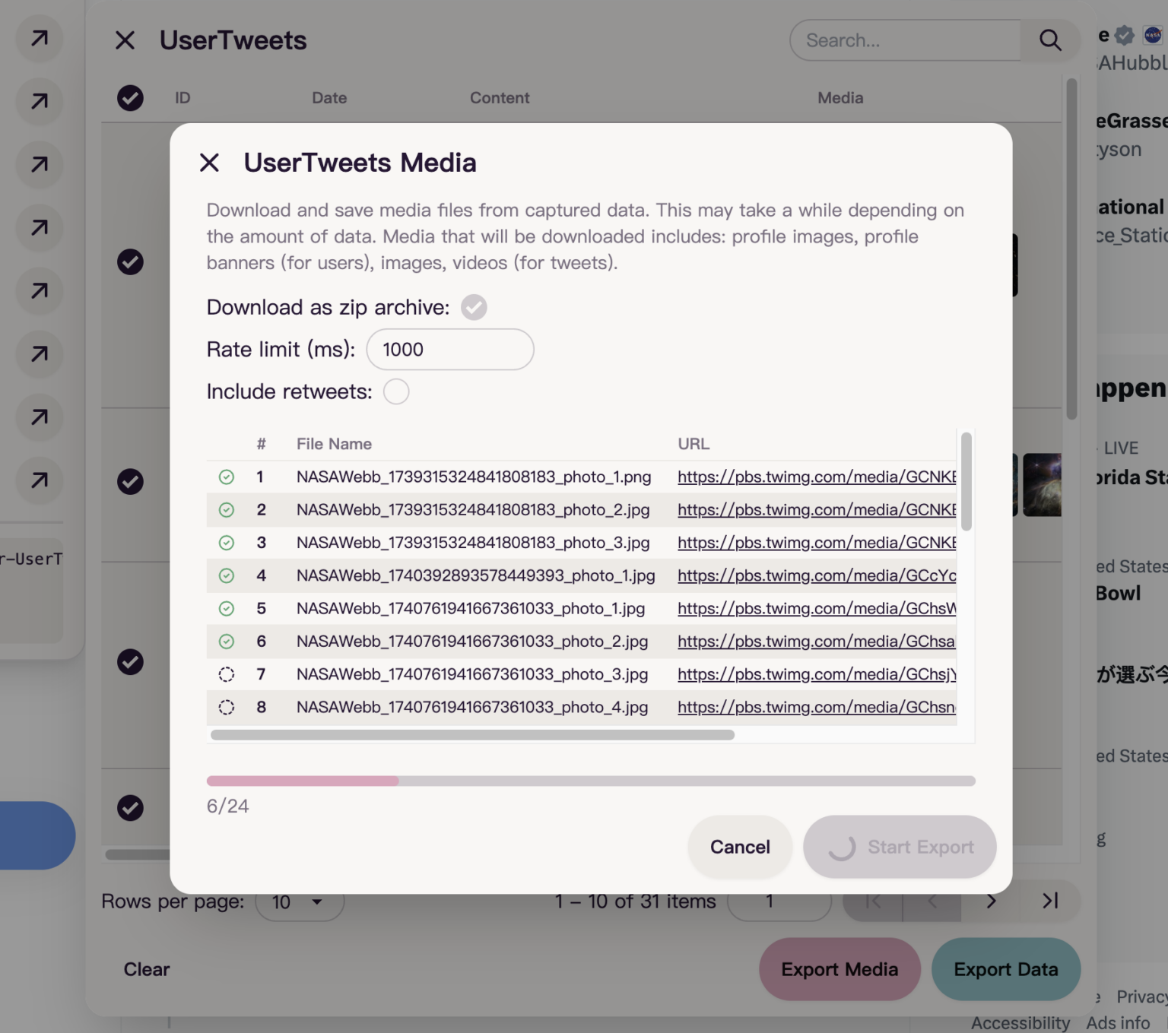
Task: Click the first-page pagination icon
Action: [872, 901]
